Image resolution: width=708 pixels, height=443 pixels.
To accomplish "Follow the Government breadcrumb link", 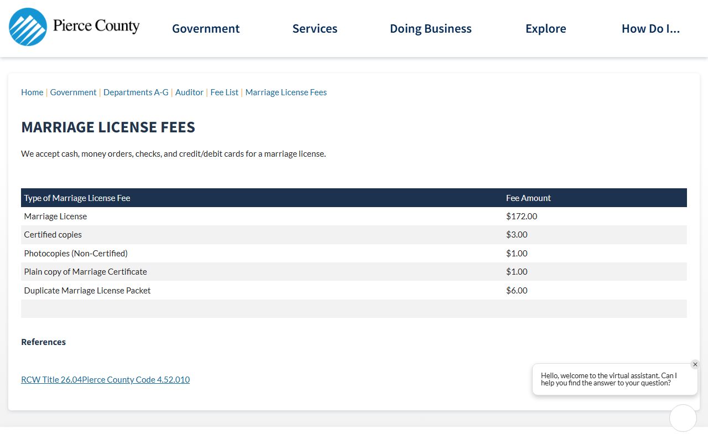I will (x=73, y=92).
